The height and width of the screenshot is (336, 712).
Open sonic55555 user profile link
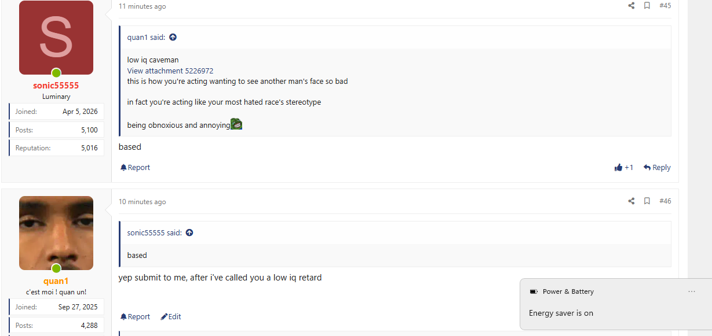pyautogui.click(x=56, y=86)
